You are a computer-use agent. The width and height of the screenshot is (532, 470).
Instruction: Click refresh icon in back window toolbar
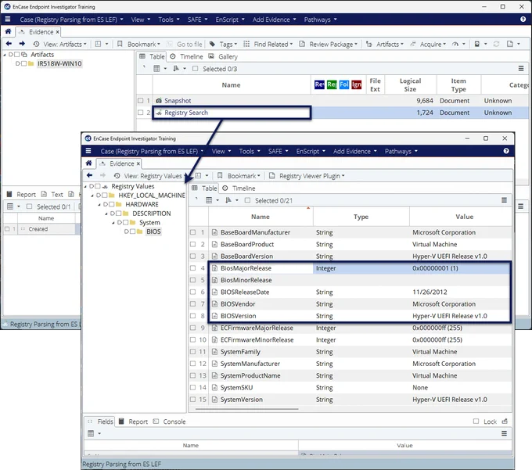coord(496,44)
